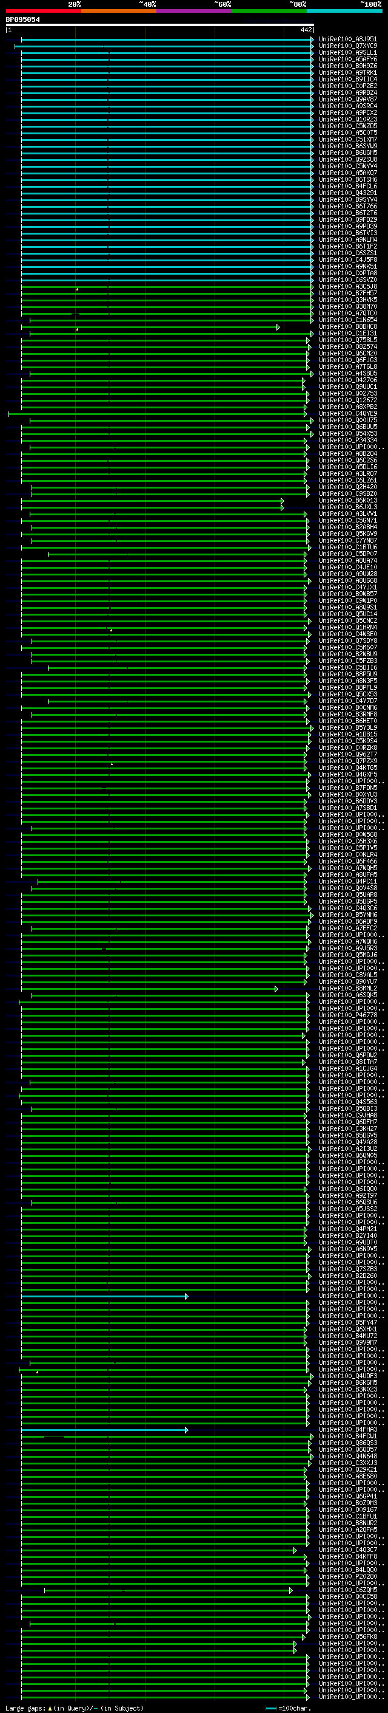Select label UniRef100_C1BTU6

[347, 548]
